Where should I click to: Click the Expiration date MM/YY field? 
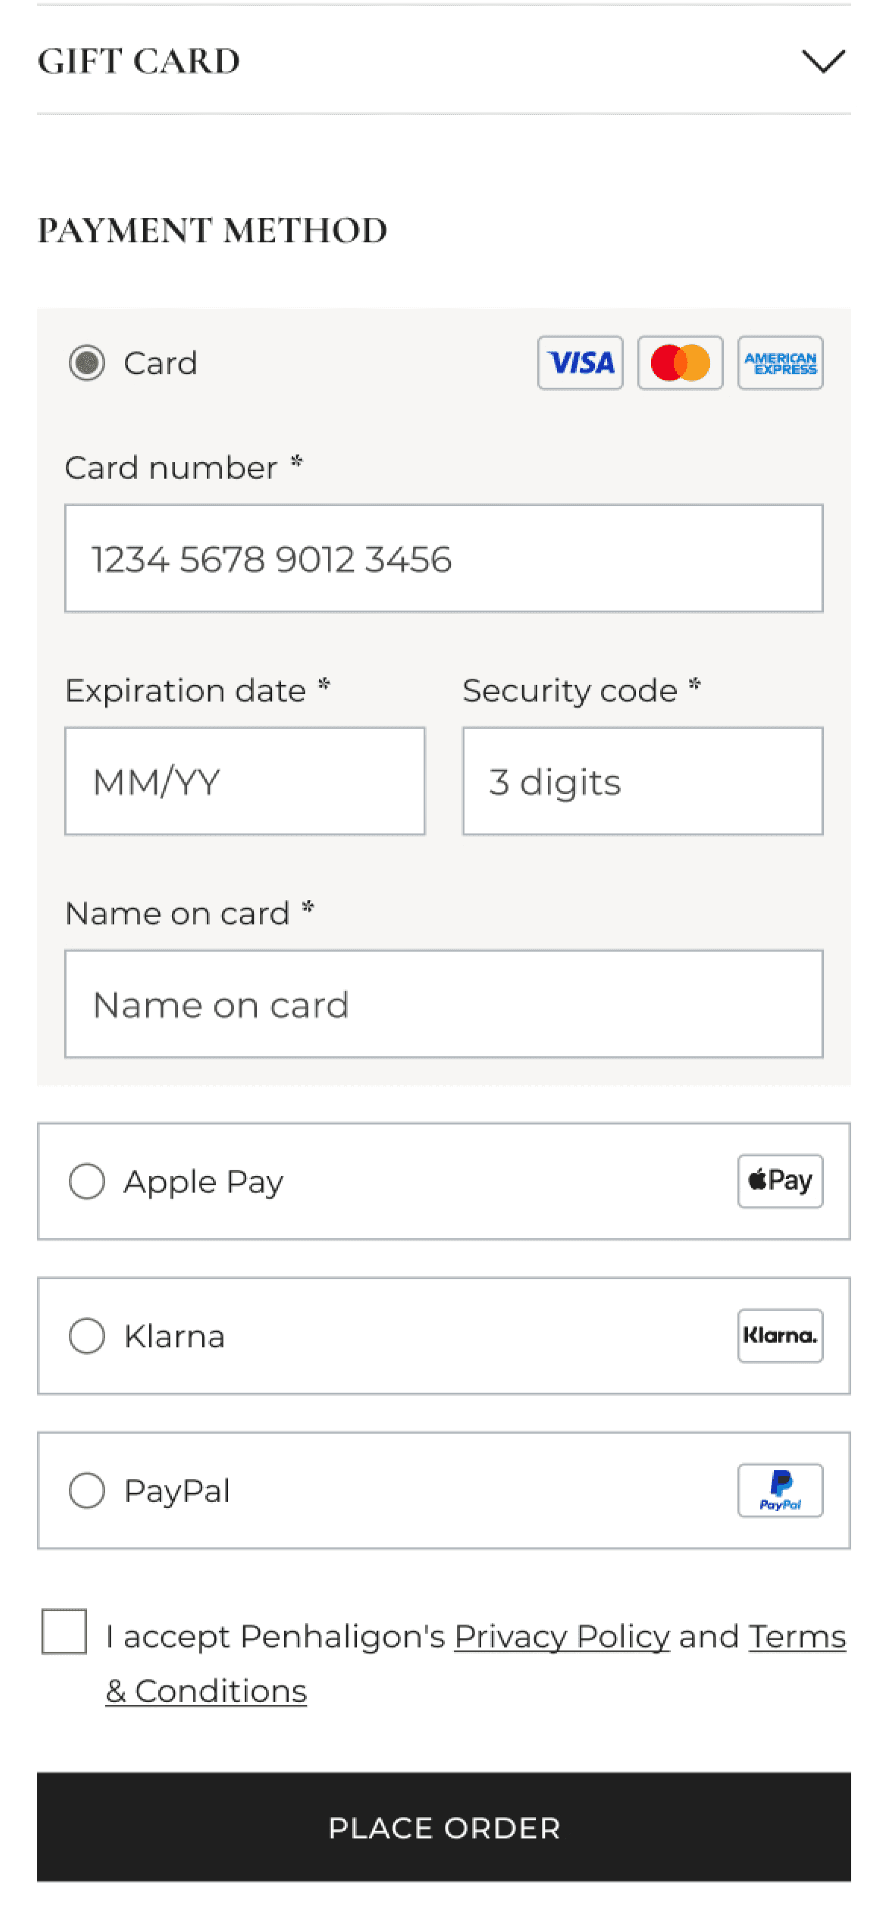point(245,782)
